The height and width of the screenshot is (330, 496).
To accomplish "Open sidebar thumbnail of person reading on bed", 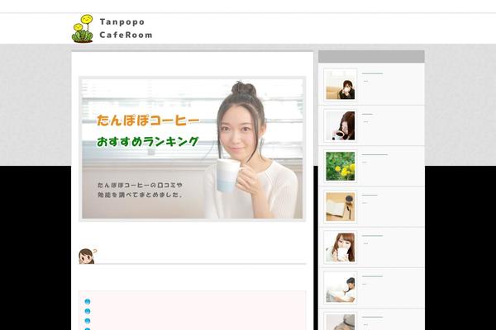I will 341,288.
